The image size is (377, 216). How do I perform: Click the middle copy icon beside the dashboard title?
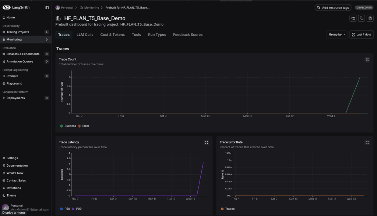click(x=362, y=18)
